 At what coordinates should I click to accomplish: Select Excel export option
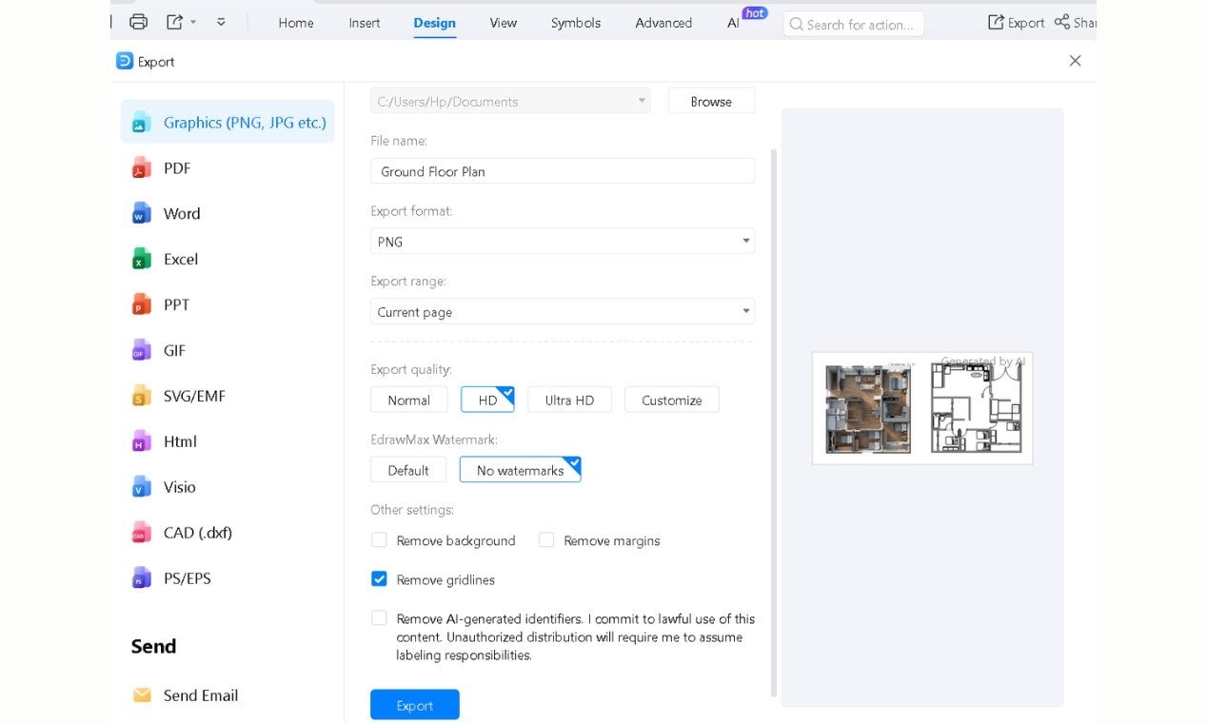[x=141, y=259]
